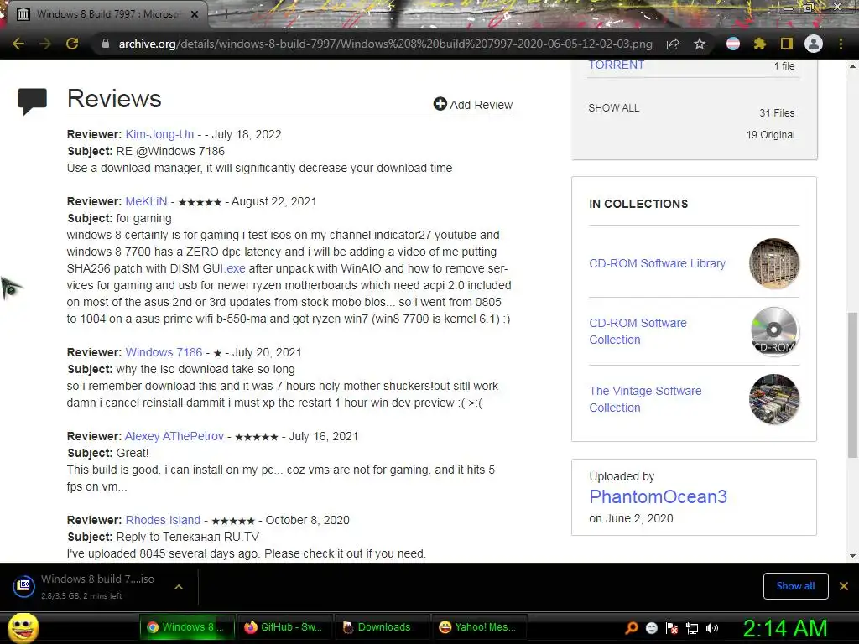Click the scrollbar down arrow
This screenshot has height=644, width=859.
coord(852,555)
